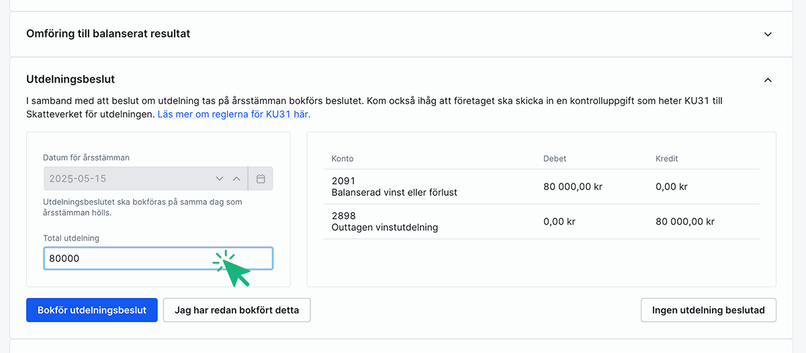Image resolution: width=806 pixels, height=353 pixels.
Task: Click 0,00 kr debit for account 2898
Action: 559,221
